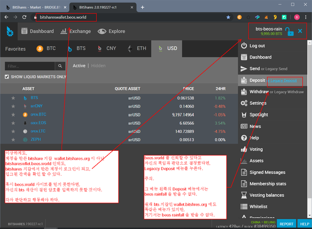Star the OPEN.BTC market row
Image resolution: width=312 pixels, height=229 pixels.
(13, 115)
